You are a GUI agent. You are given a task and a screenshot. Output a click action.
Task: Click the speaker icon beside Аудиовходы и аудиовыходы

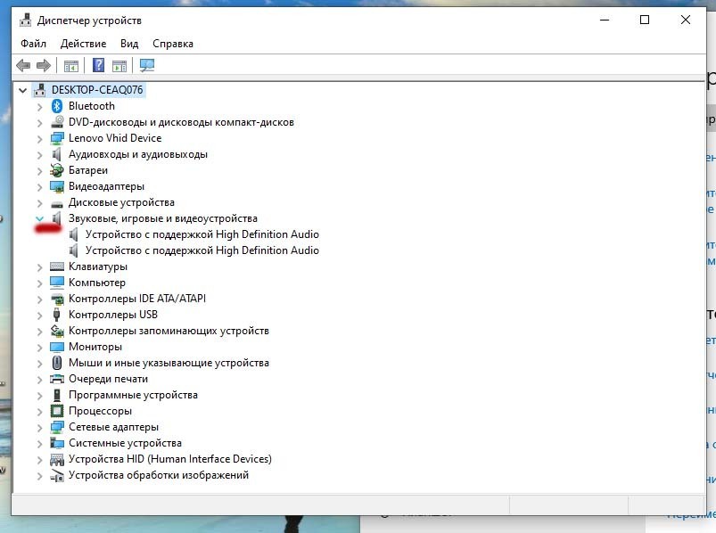coord(57,154)
